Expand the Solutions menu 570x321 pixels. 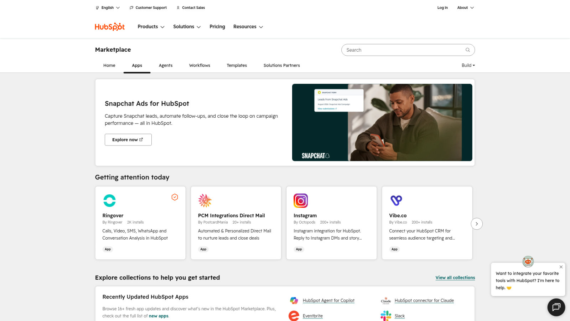click(187, 27)
